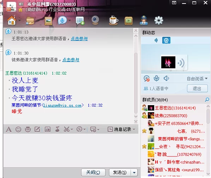Open the group video webcam icon
The width and height of the screenshot is (211, 178).
tap(95, 20)
